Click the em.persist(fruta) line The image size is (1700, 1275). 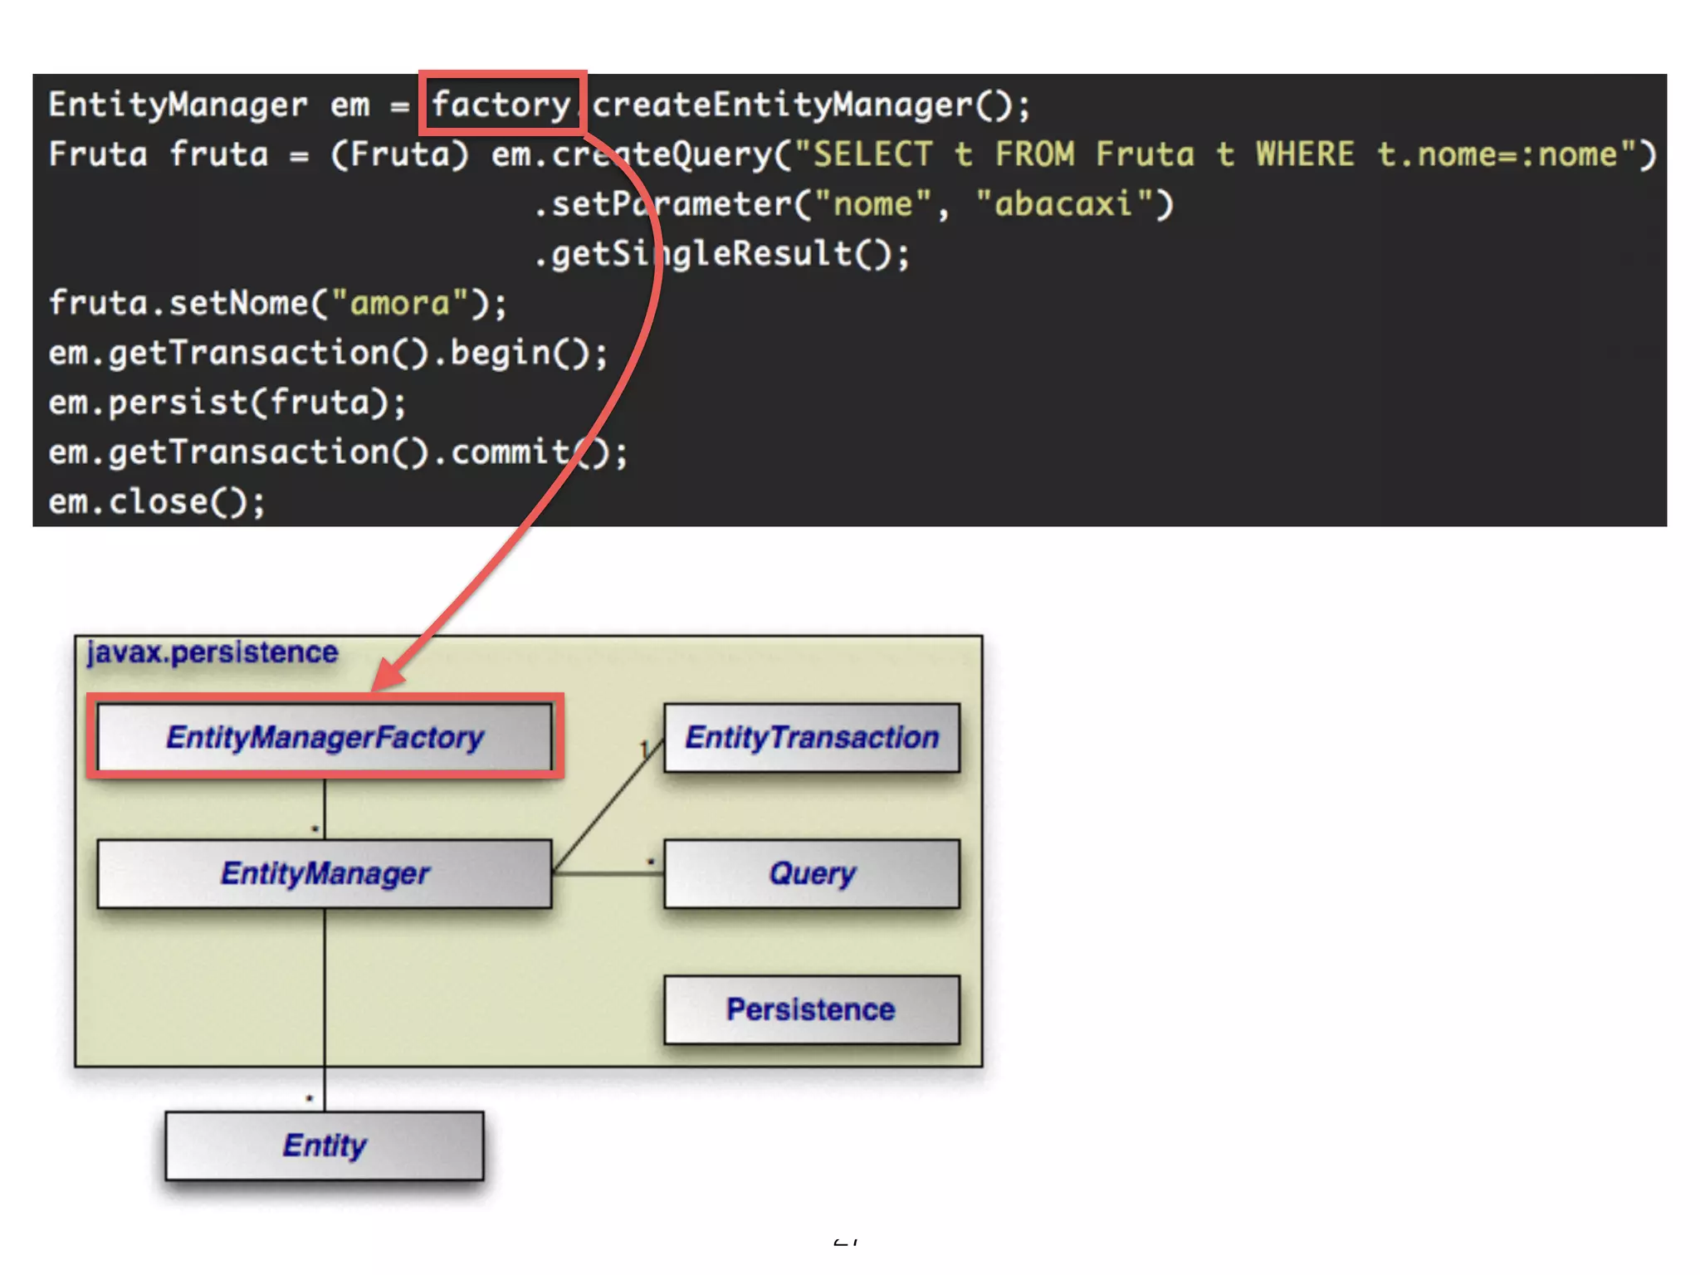[x=227, y=403]
